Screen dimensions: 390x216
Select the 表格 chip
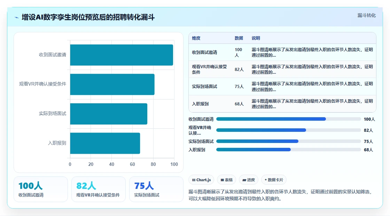(227, 180)
